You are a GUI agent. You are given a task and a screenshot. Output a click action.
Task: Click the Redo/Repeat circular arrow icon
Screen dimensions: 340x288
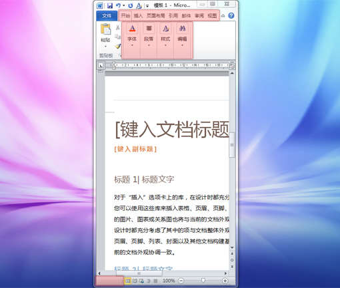131,5
